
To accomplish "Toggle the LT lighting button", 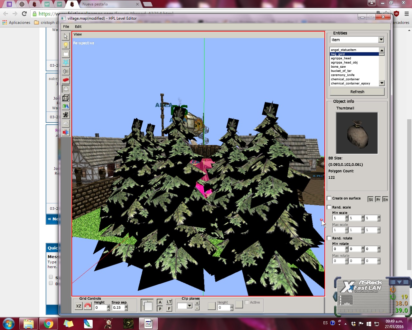I will (x=169, y=302).
